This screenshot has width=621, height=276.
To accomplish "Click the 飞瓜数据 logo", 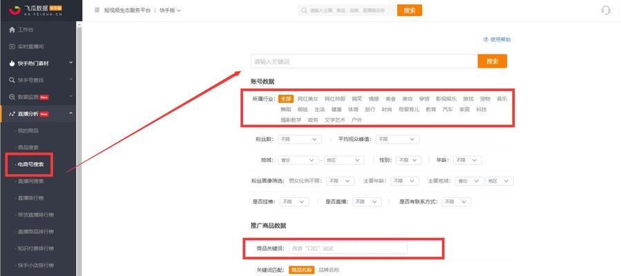I will click(36, 10).
